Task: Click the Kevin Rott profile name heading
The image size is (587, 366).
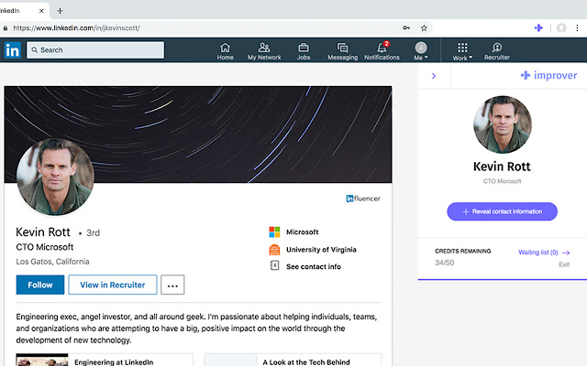Action: point(43,231)
